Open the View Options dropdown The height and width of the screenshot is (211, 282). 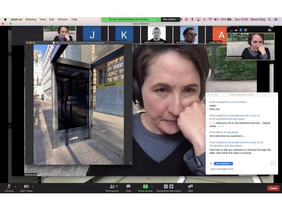pyautogui.click(x=169, y=19)
